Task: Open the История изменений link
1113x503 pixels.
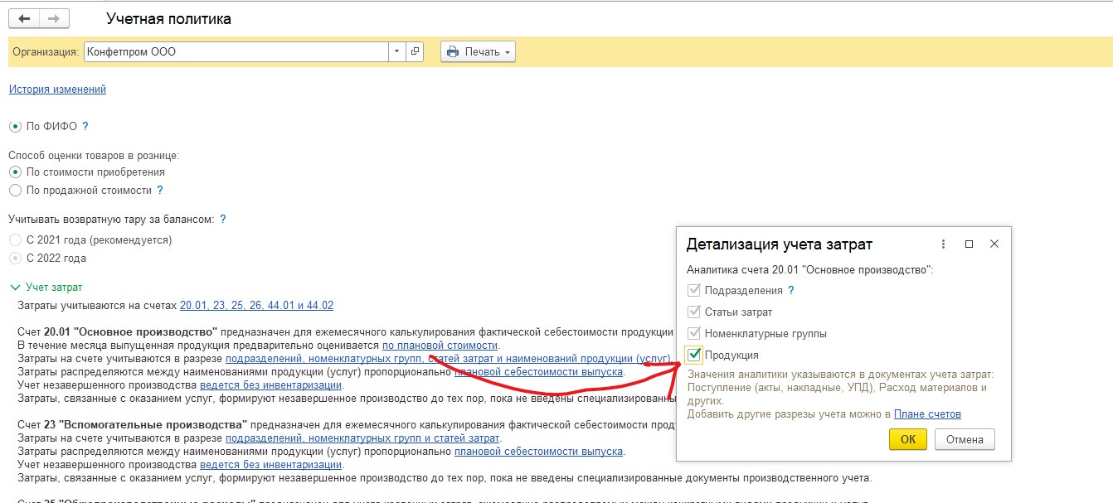Action: pyautogui.click(x=57, y=89)
